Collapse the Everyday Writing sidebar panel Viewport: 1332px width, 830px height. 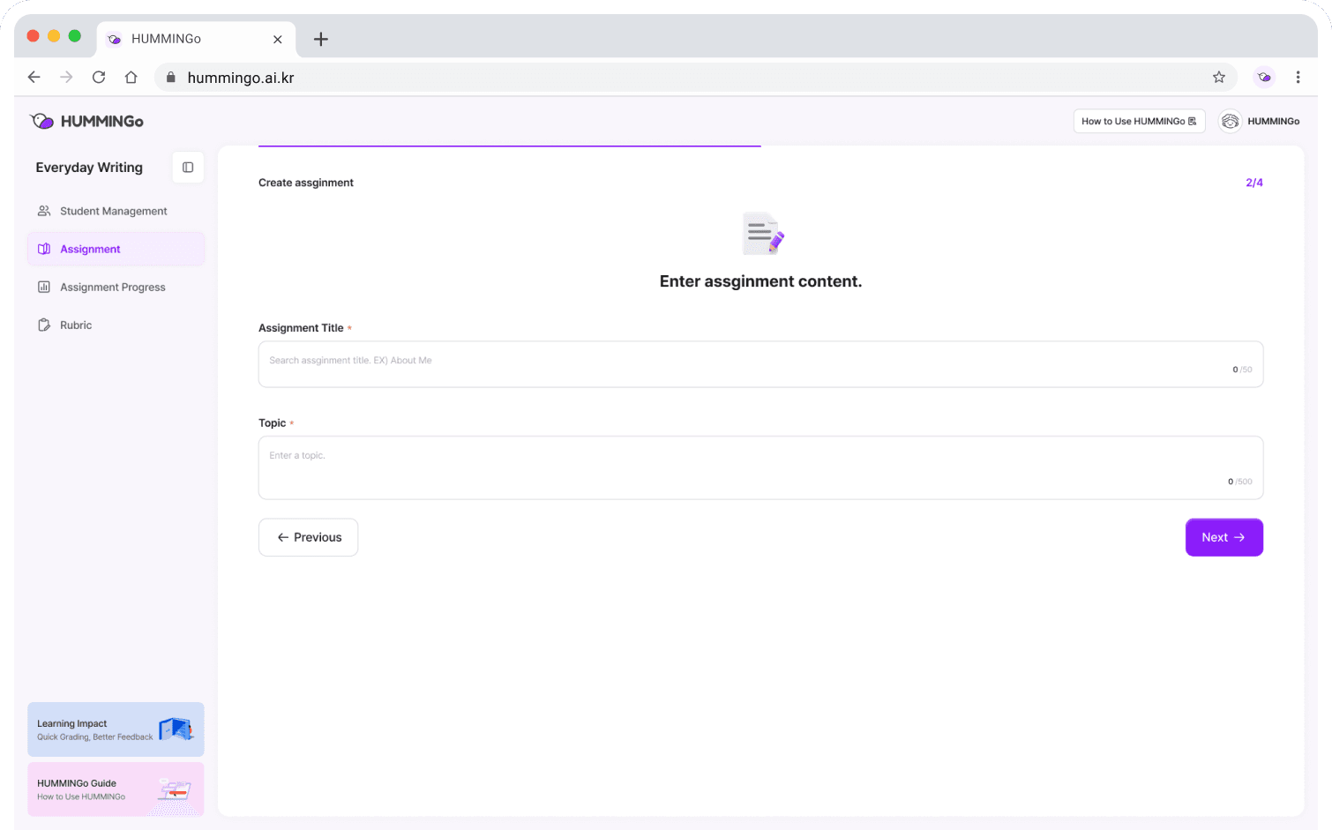[188, 168]
